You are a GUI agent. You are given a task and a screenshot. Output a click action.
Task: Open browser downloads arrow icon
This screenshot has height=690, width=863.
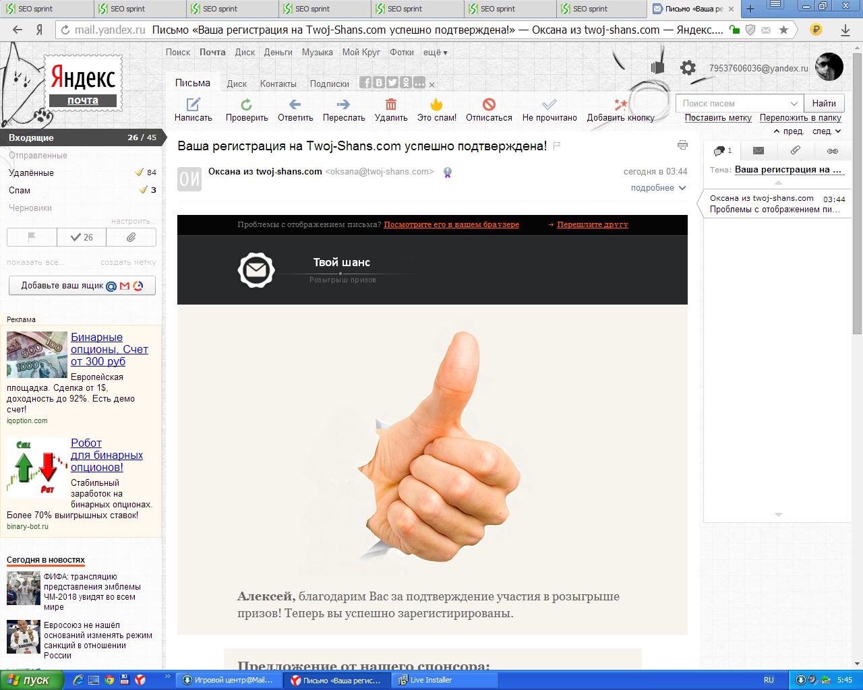[x=845, y=30]
